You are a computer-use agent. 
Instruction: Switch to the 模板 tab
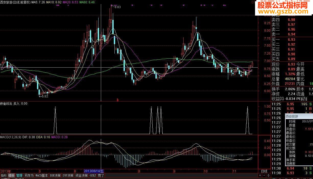tap(11, 175)
